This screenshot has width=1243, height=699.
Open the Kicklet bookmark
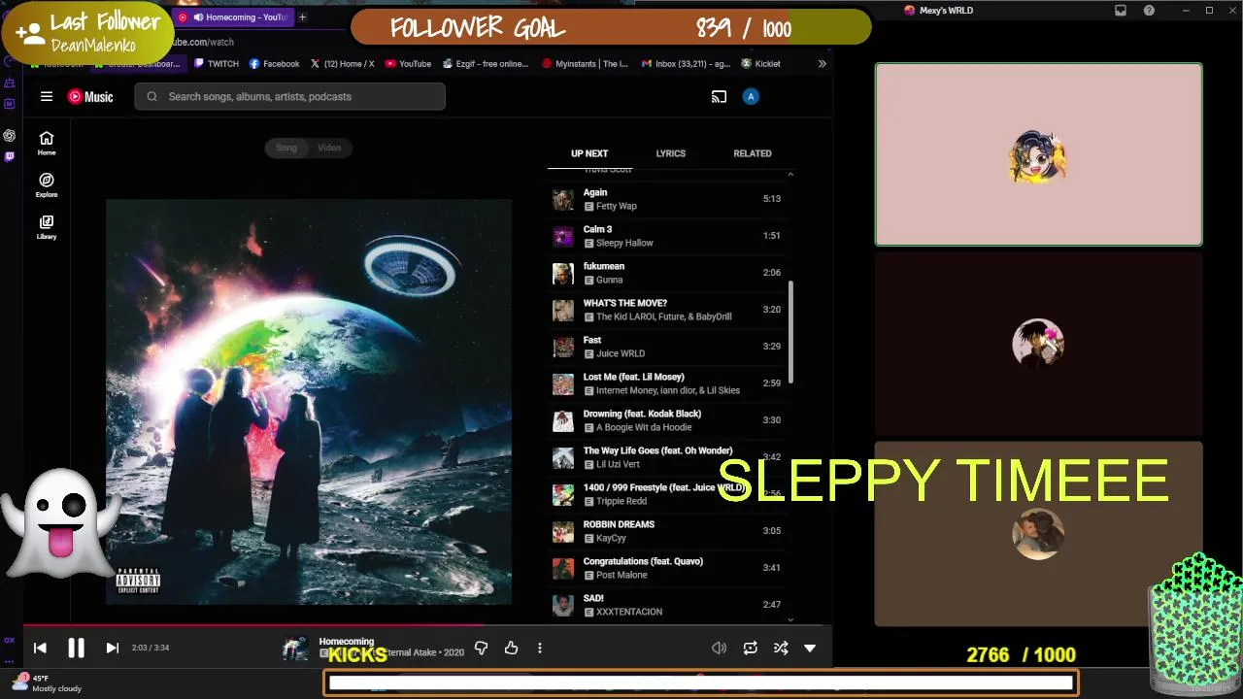coord(761,64)
